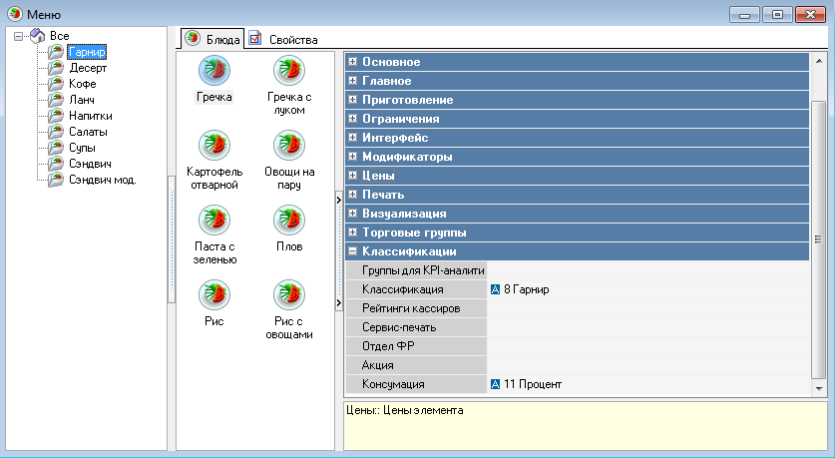Image resolution: width=835 pixels, height=458 pixels.
Task: Pick the Рис dish icon
Action: 214,294
